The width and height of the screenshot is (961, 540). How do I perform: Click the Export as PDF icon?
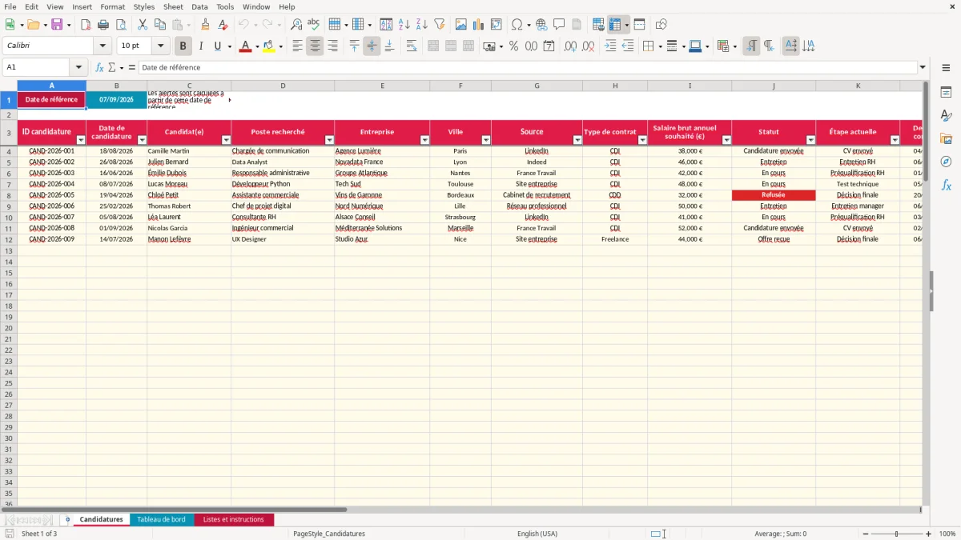pyautogui.click(x=86, y=25)
